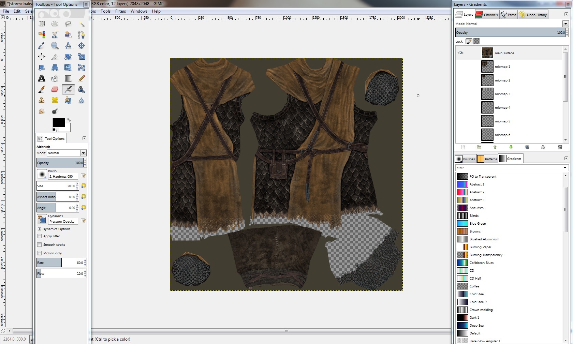Select the mipmap 3 layer

coord(502,94)
